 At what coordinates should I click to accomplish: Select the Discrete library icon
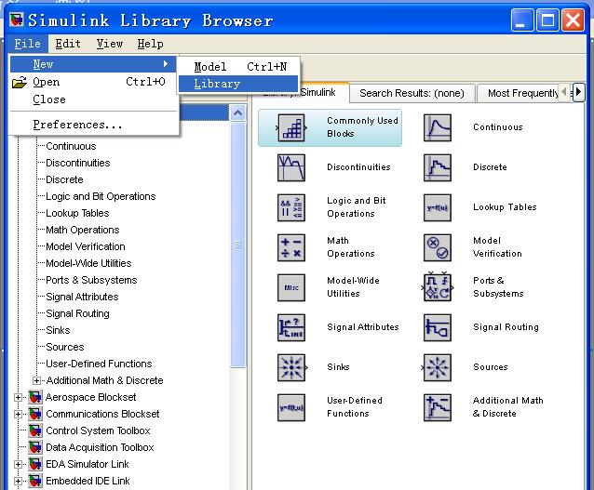click(x=438, y=167)
